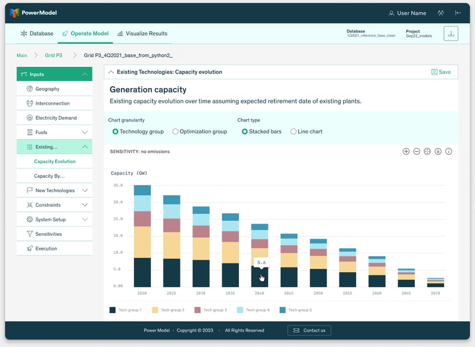Click the chart pan crosshair icon
The height and width of the screenshot is (347, 475).
[x=427, y=151]
